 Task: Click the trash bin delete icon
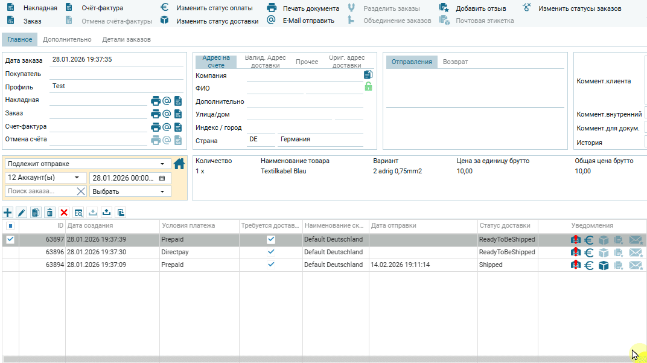coord(50,213)
